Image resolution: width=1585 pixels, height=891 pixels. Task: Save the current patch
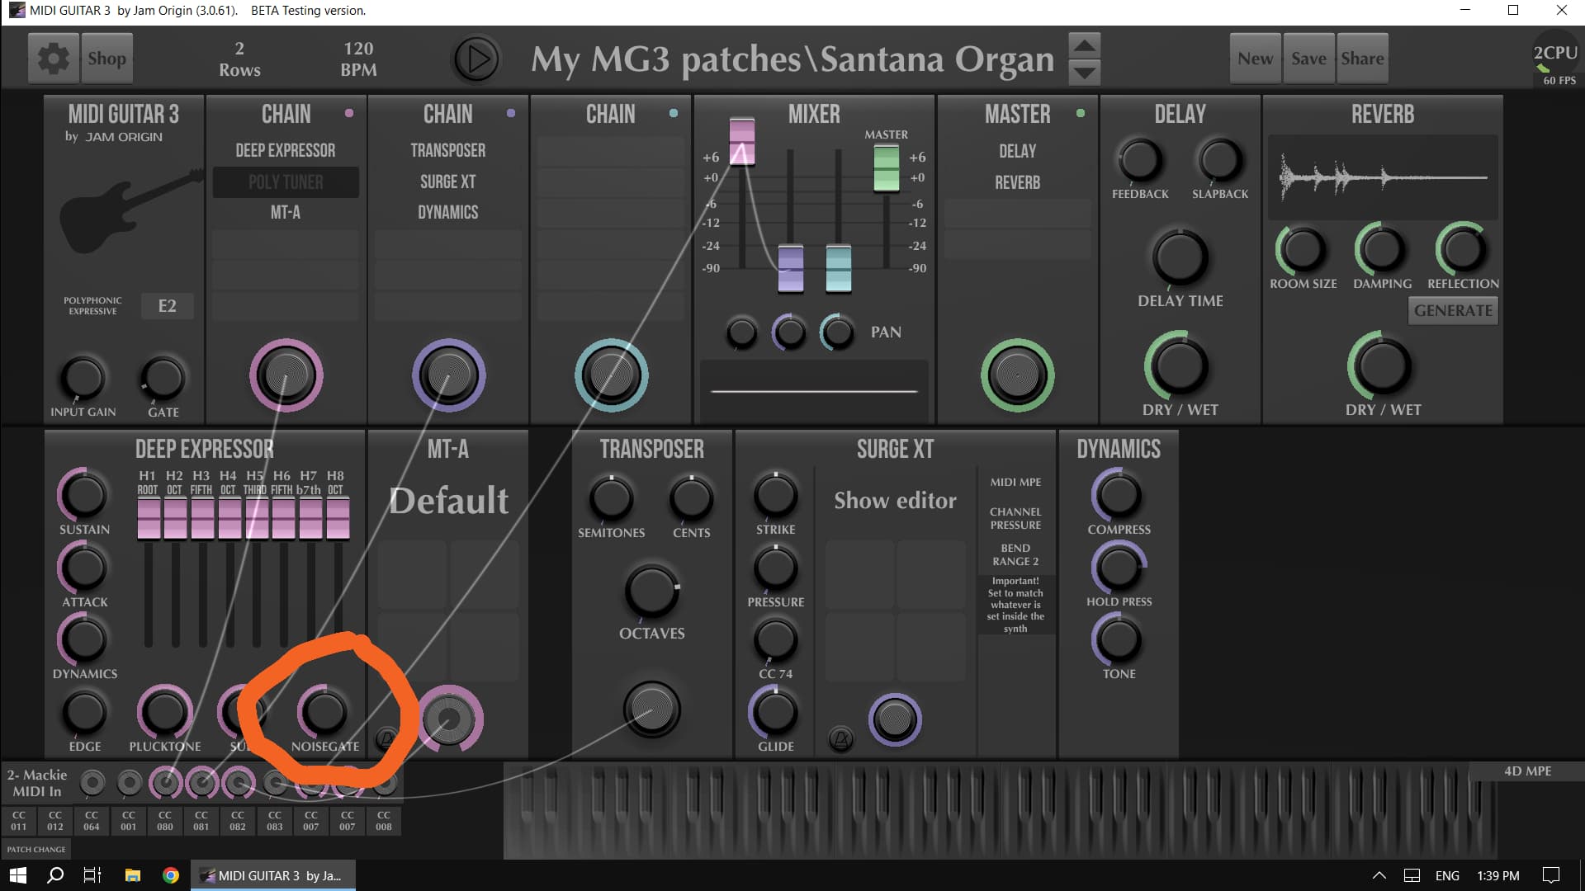(1308, 59)
